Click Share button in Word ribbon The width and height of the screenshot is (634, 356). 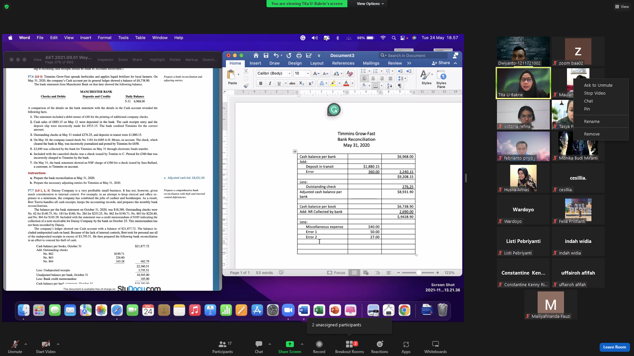click(x=441, y=63)
